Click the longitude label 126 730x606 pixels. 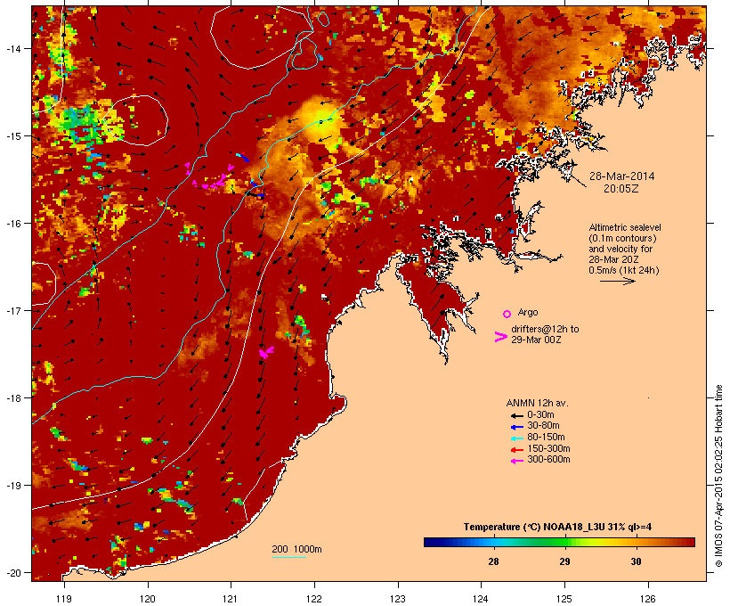pos(648,598)
